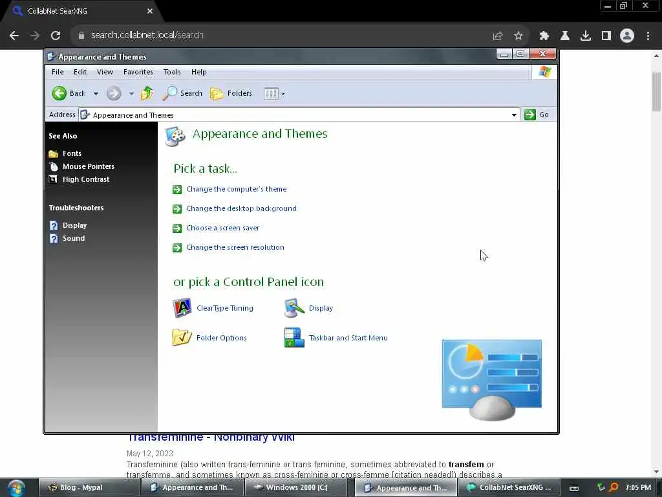Screen dimensions: 662x497
Task: Open the File menu
Action: (58, 72)
